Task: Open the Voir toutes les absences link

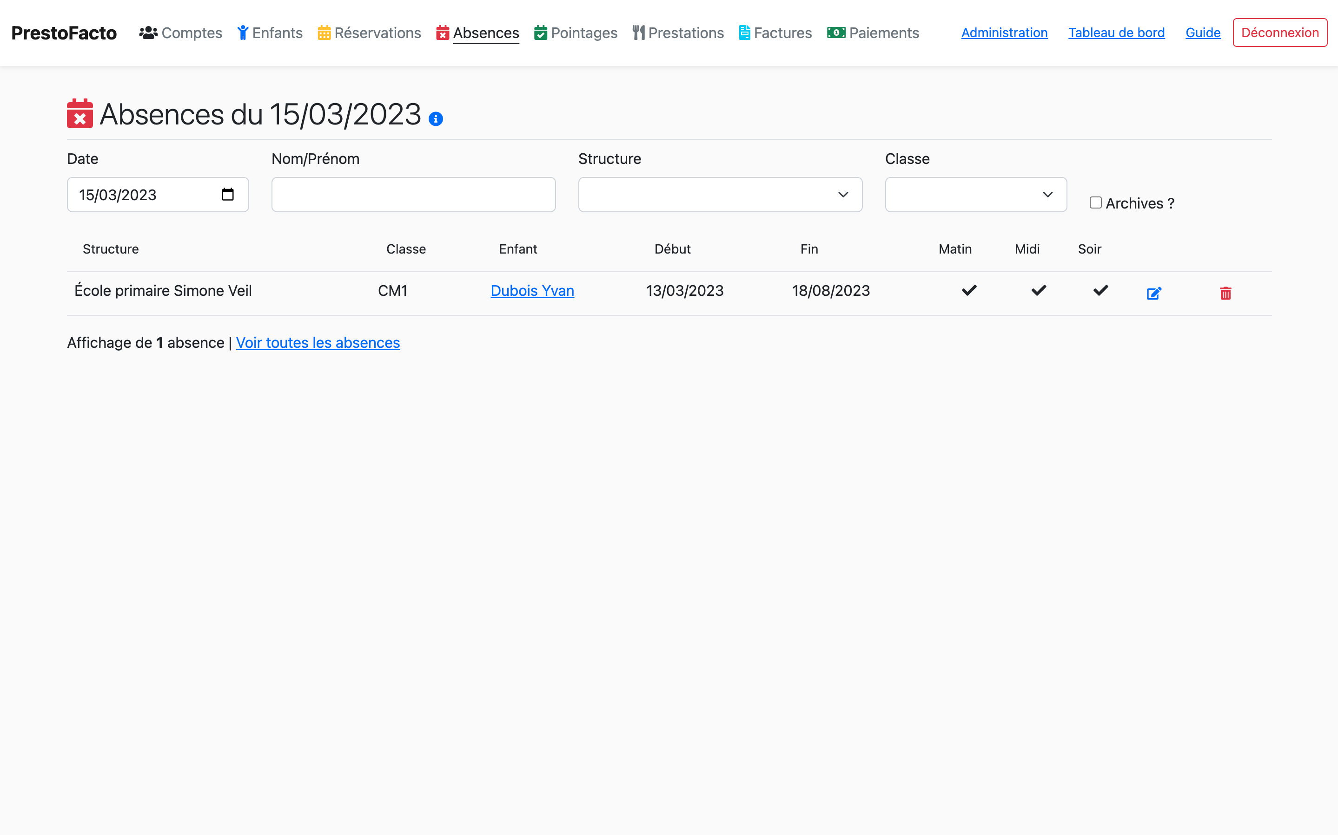Action: tap(318, 343)
